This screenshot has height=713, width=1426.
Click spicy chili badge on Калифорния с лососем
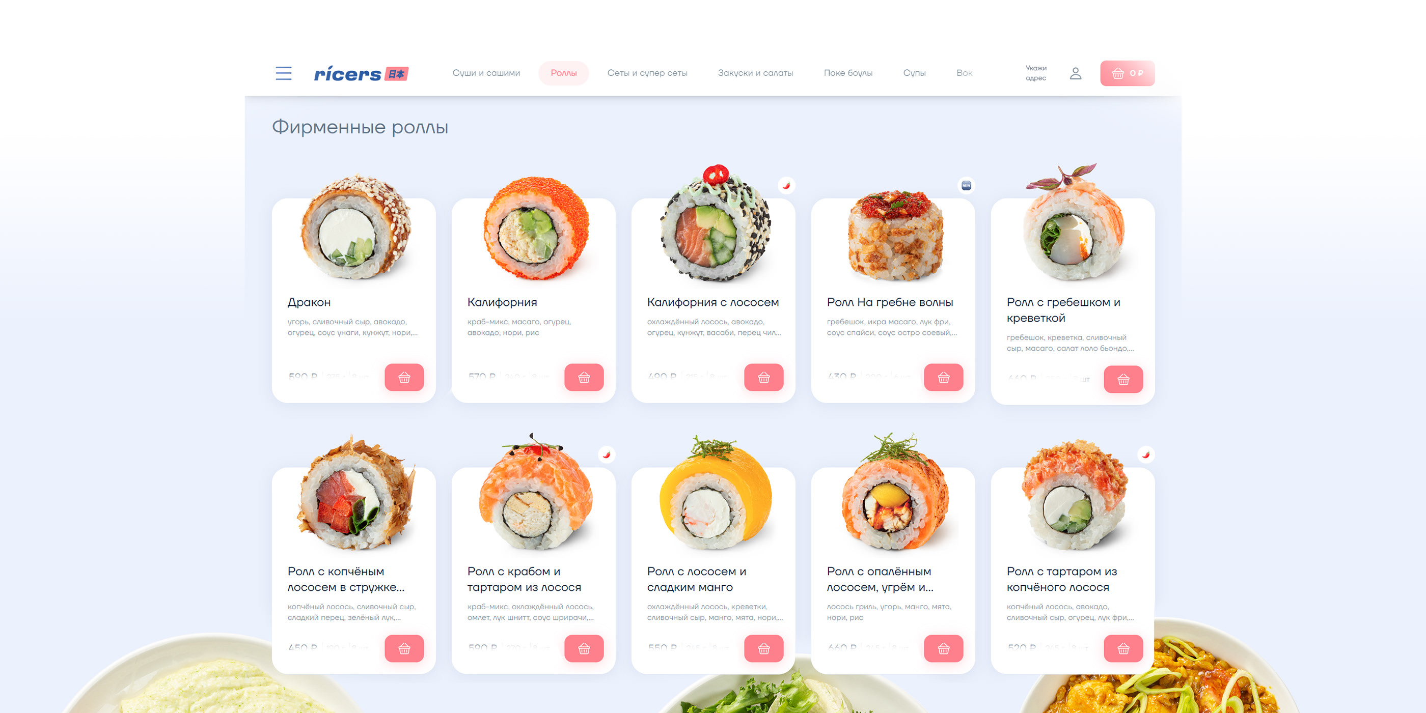tap(786, 185)
